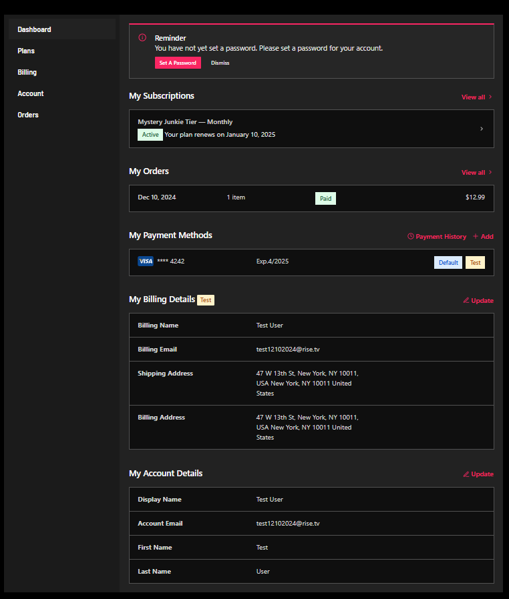The image size is (509, 599).
Task: Click the Display Name value Test User
Action: click(270, 500)
